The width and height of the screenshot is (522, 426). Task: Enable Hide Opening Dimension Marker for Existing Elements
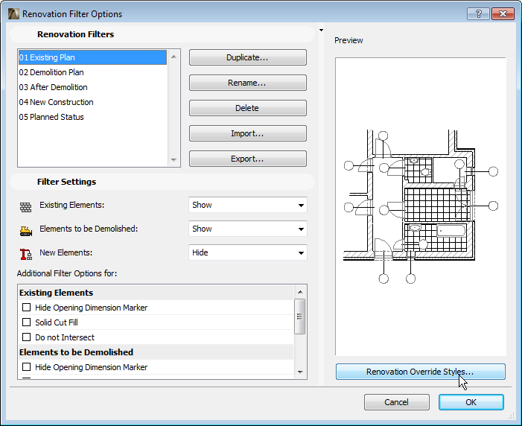[27, 308]
